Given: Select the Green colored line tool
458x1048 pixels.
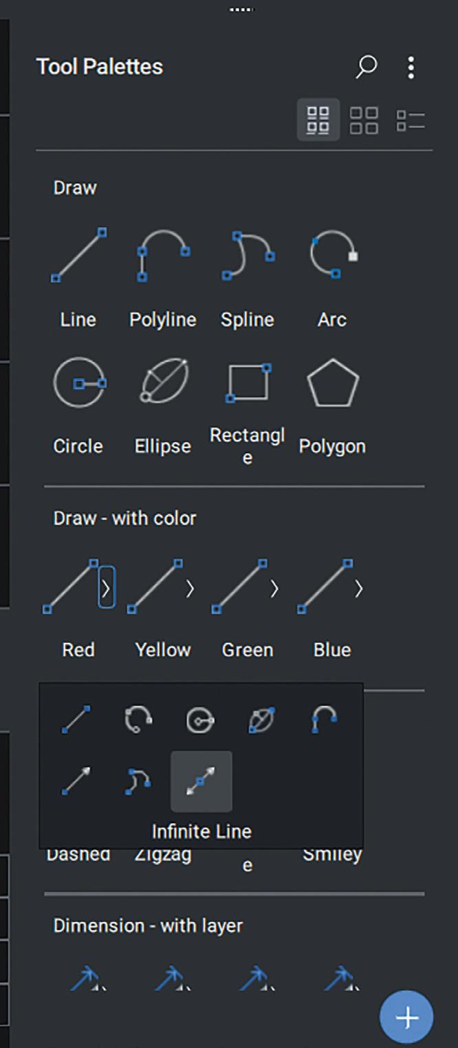Looking at the screenshot, I should [239, 587].
